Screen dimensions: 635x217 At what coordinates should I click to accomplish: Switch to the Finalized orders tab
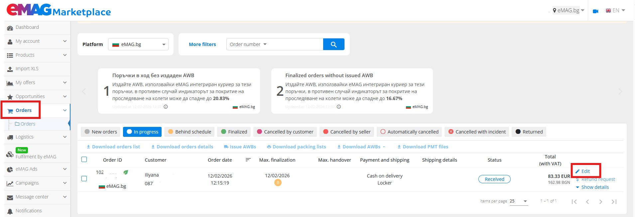click(234, 132)
